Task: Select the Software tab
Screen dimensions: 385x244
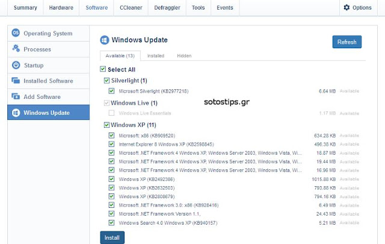Action: point(96,8)
